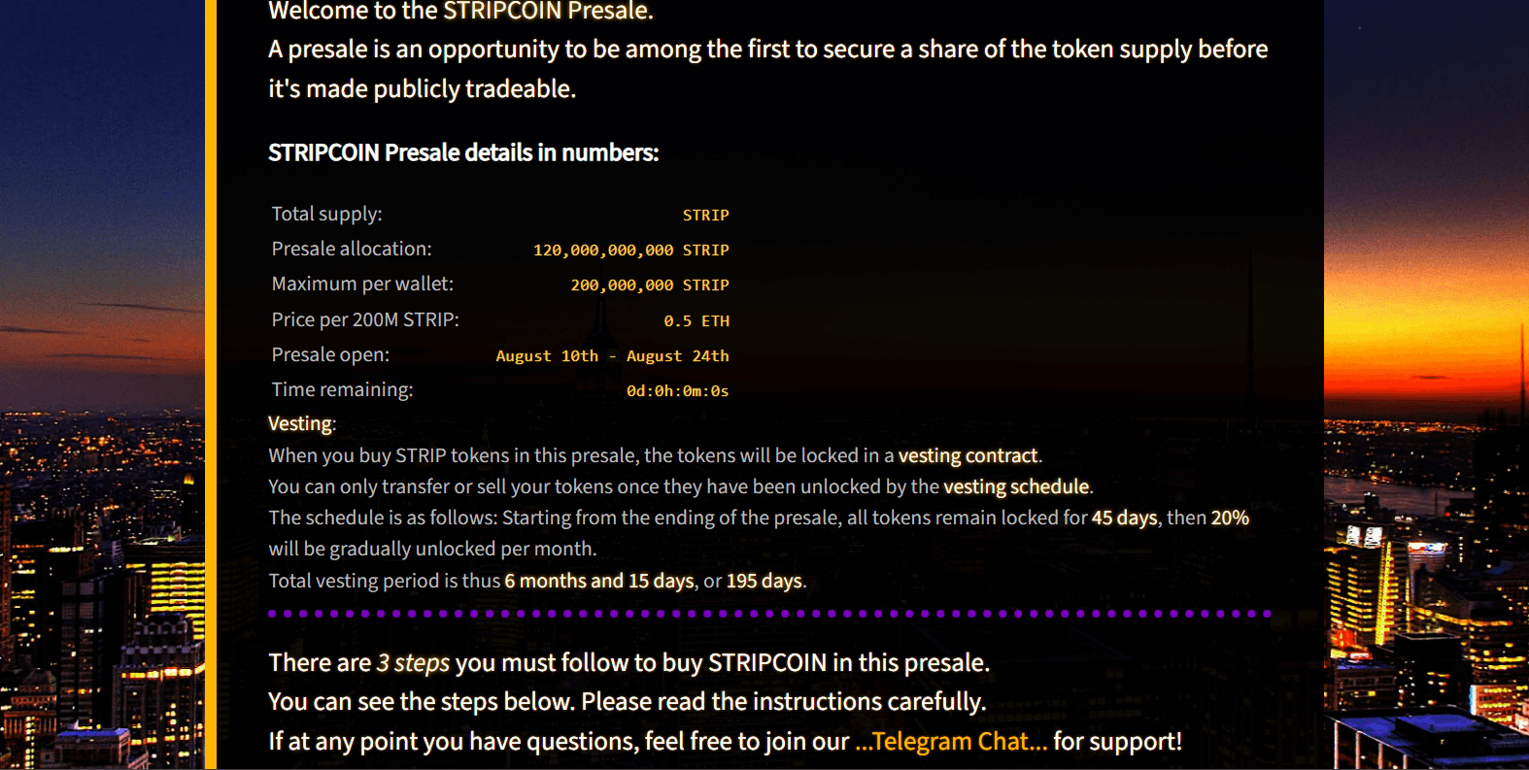Viewport: 1529px width, 770px height.
Task: Click the purple dotted divider line
Action: point(769,614)
